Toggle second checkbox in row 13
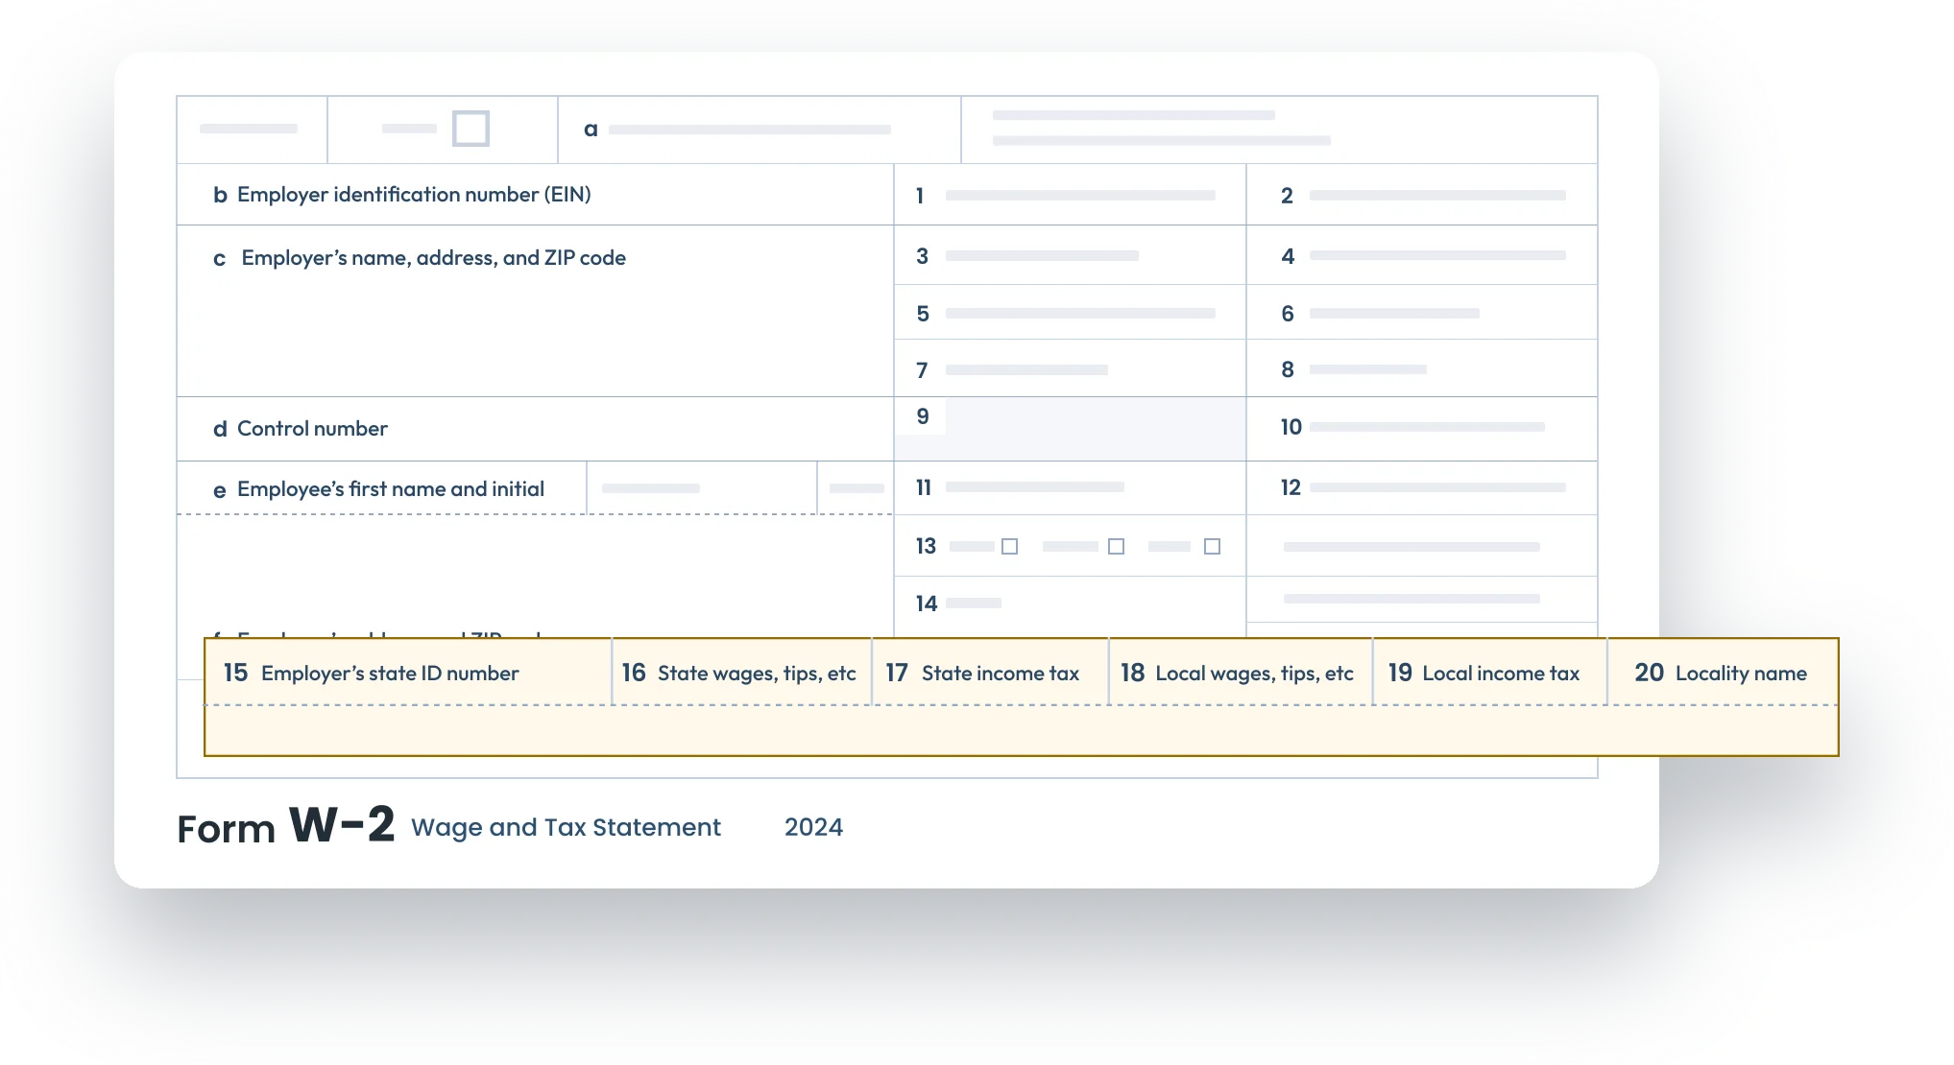 (1117, 546)
